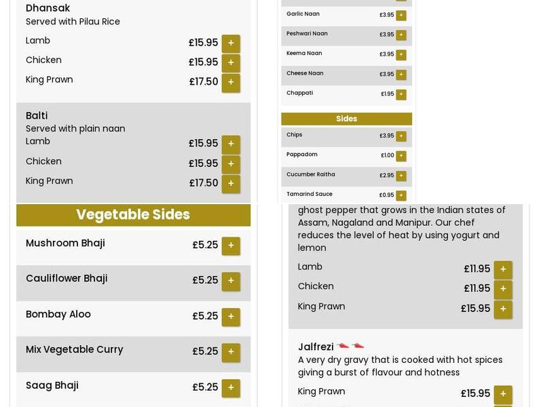
Task: Click the Sides section header
Action: pos(346,119)
